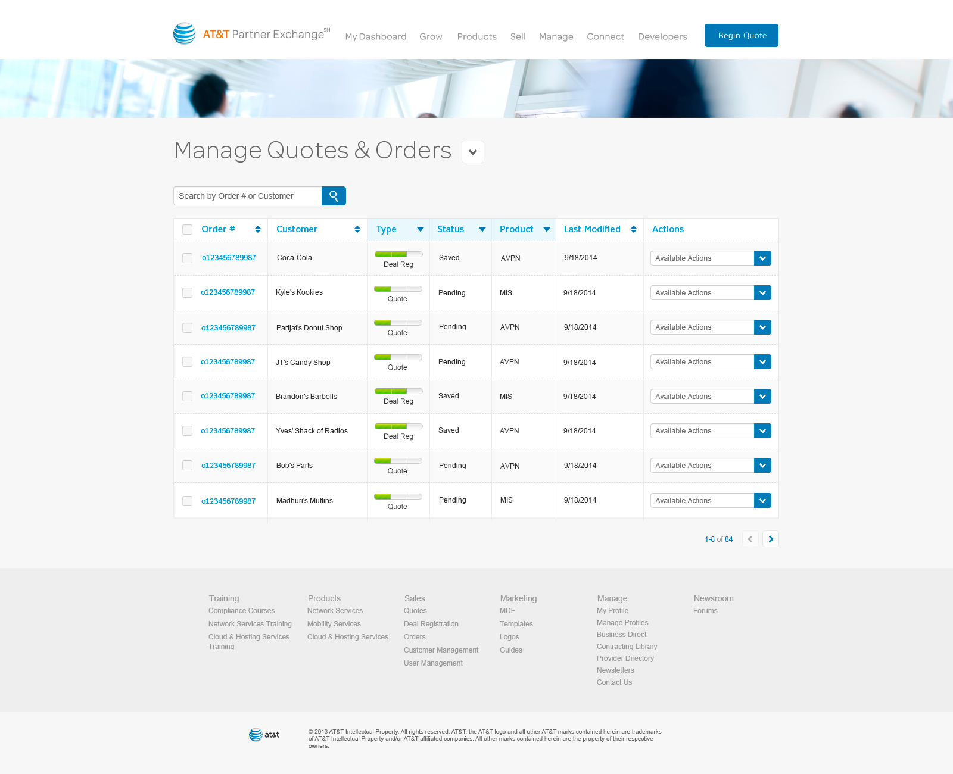
Task: Select the Bob's Parts row checkbox
Action: pos(188,466)
